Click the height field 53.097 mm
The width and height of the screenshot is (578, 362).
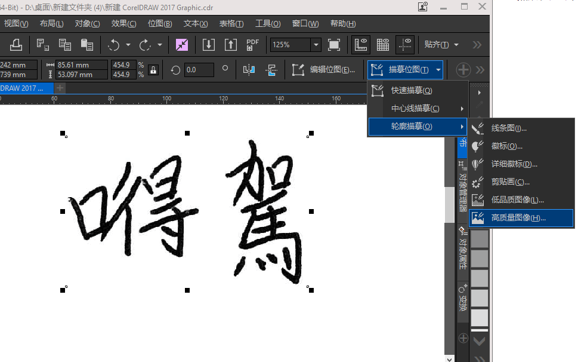[x=82, y=75]
